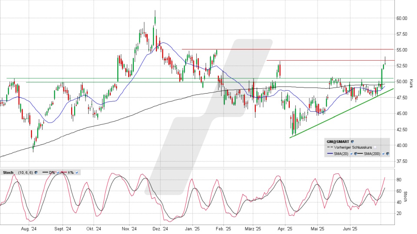The image size is (417, 234).
Task: Click the SMA(20) legend label
Action: click(x=341, y=153)
